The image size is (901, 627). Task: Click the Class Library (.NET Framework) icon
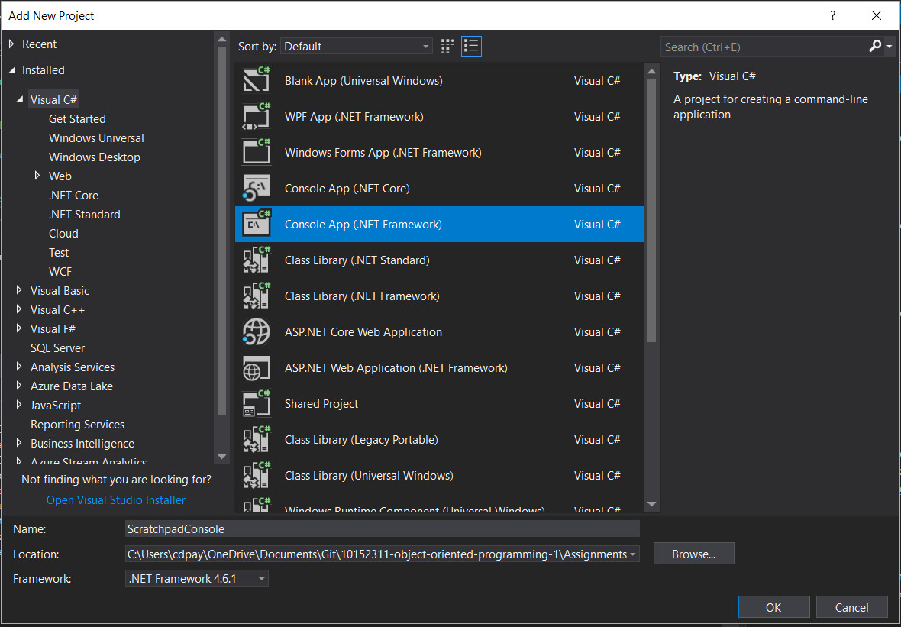257,296
